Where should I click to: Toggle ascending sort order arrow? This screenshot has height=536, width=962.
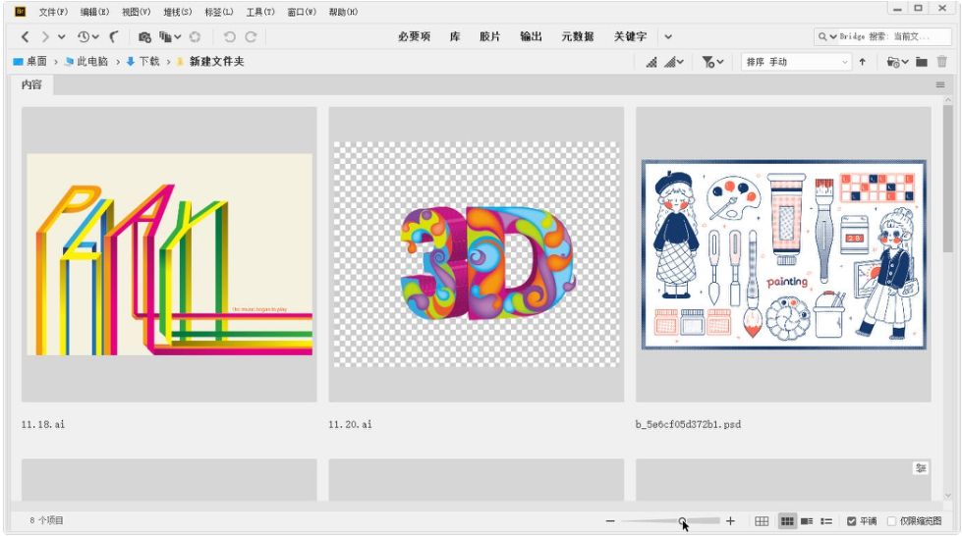pos(863,62)
